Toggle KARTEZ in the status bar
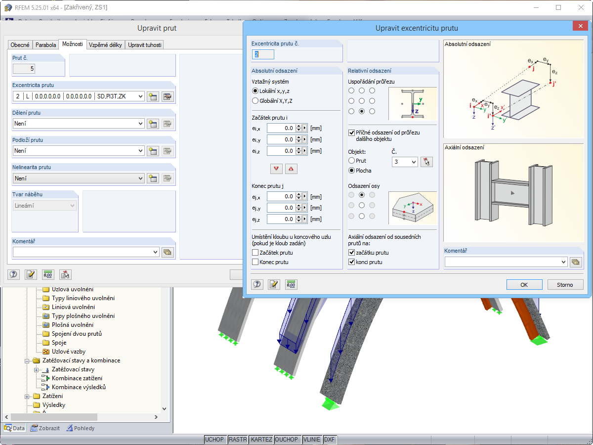The image size is (593, 445). click(x=261, y=440)
